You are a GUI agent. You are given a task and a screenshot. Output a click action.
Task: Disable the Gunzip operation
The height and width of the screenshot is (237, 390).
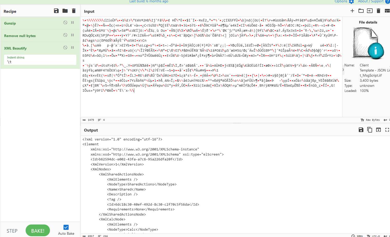click(65, 23)
